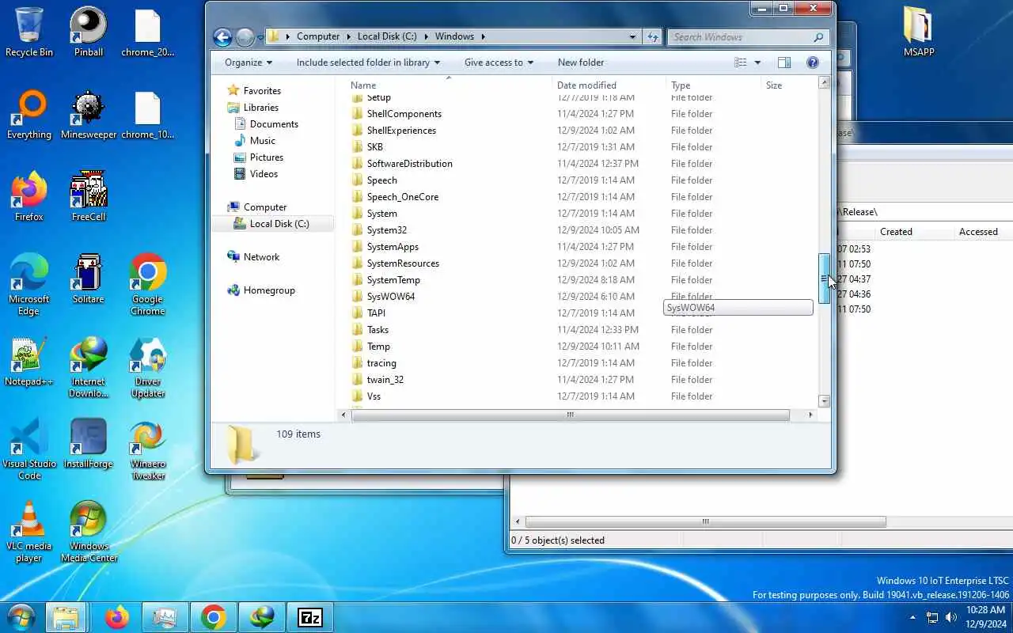Click the Created column in 7-Zip window
1013x633 pixels.
[896, 232]
